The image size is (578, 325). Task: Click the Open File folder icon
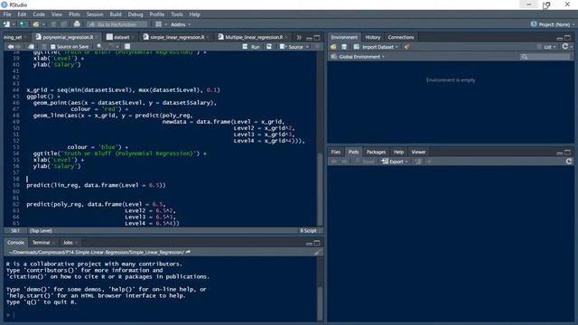pos(36,24)
